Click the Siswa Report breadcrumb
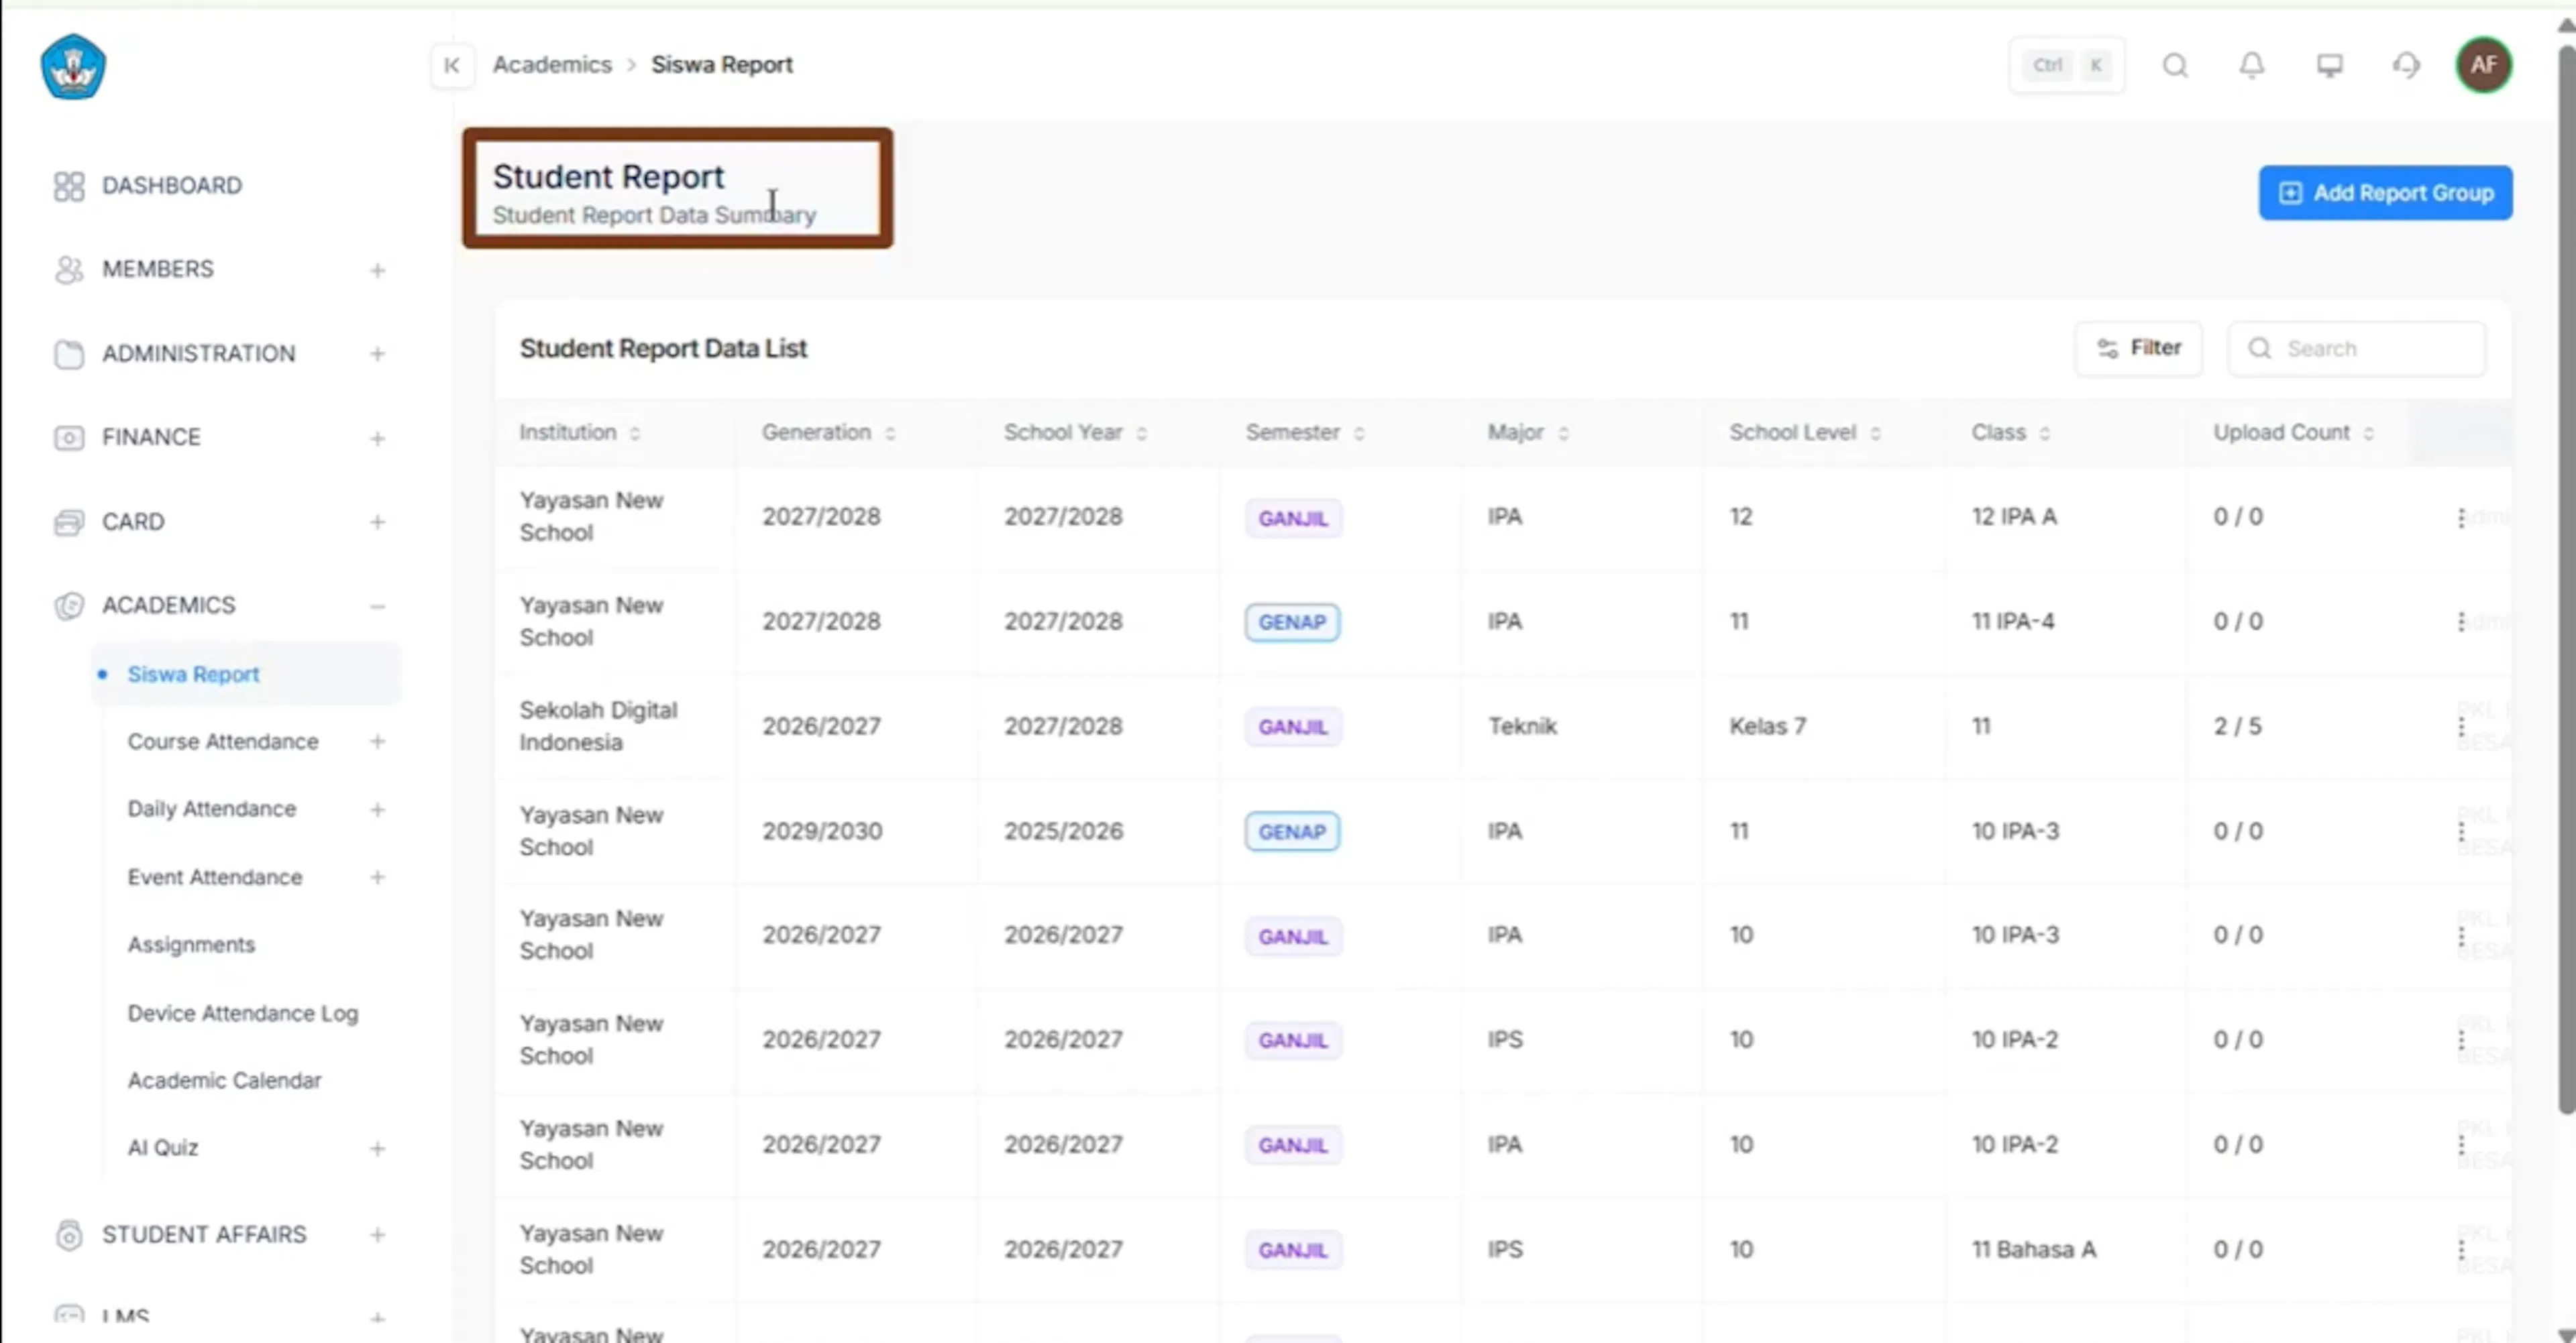This screenshot has width=2576, height=1343. [722, 65]
